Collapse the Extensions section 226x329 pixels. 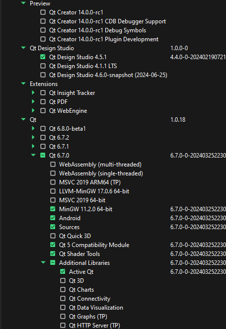pyautogui.click(x=23, y=83)
